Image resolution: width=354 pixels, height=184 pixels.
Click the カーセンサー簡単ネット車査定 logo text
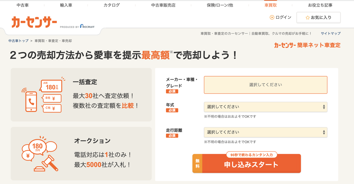307,45
